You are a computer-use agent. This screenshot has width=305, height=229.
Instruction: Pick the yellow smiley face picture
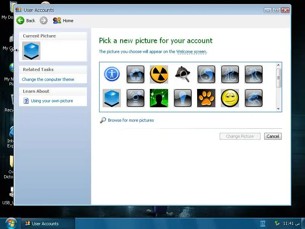[x=230, y=98]
